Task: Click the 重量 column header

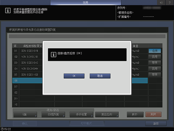Action: pos(136,46)
